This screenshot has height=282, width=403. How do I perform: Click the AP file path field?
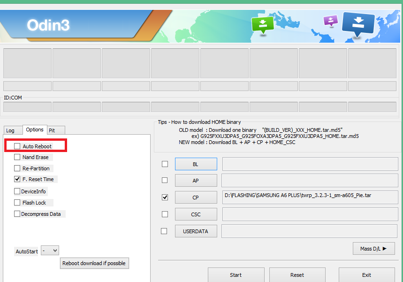coord(310,181)
